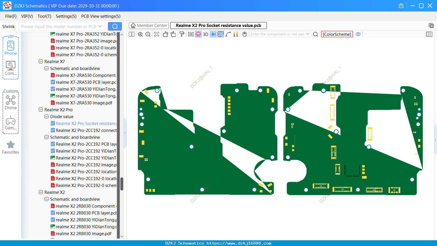Open the component or net name dropdown

(x=308, y=34)
